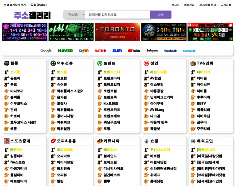
Task: Open the juso purple casino banner ad
Action: [24, 32]
